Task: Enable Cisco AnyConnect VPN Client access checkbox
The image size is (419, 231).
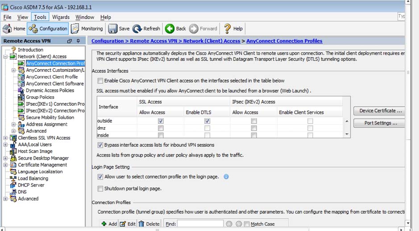Action: click(x=100, y=81)
